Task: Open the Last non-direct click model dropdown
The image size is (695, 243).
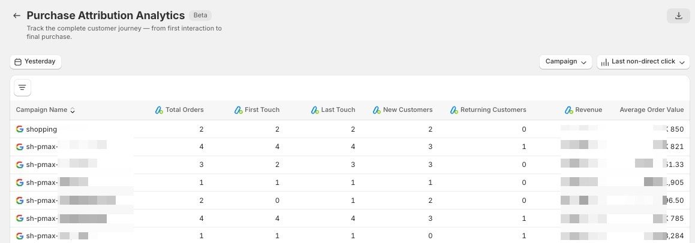Action: click(643, 62)
